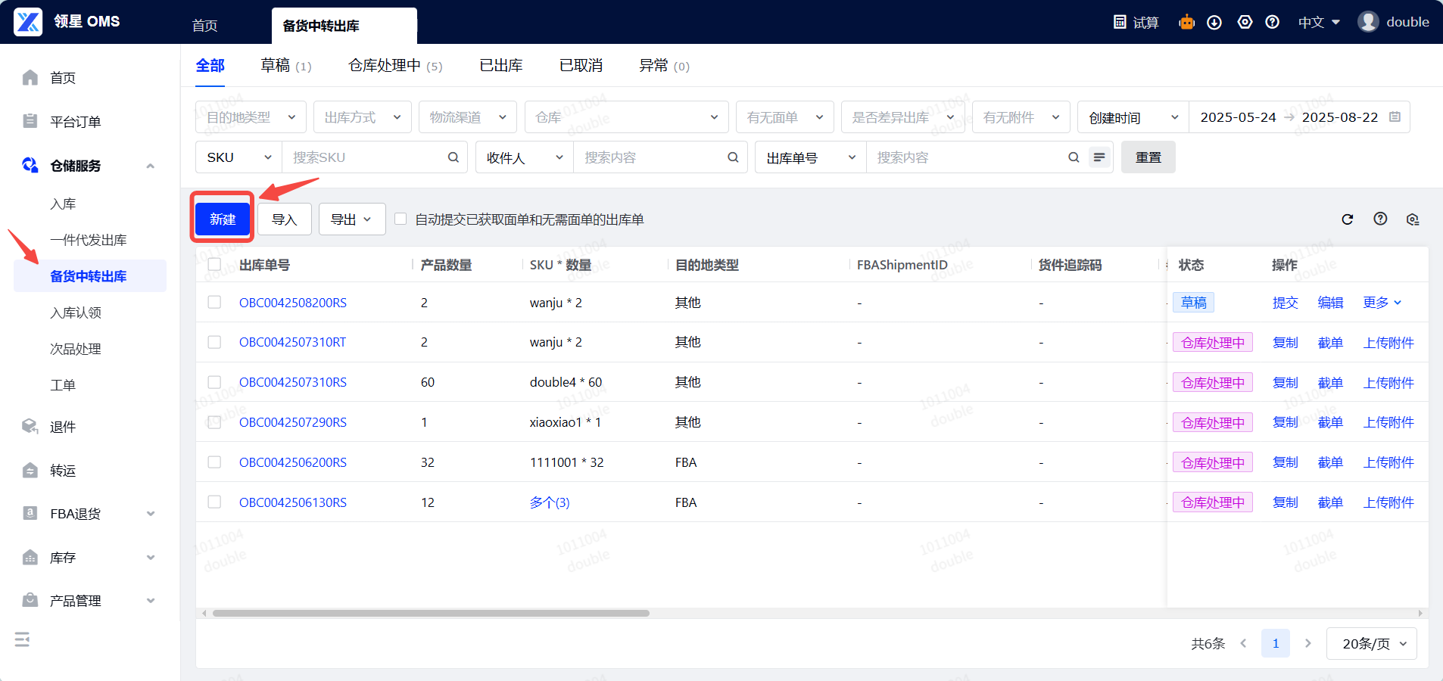
Task: Open order link OBC0042506130RS
Action: [x=293, y=502]
